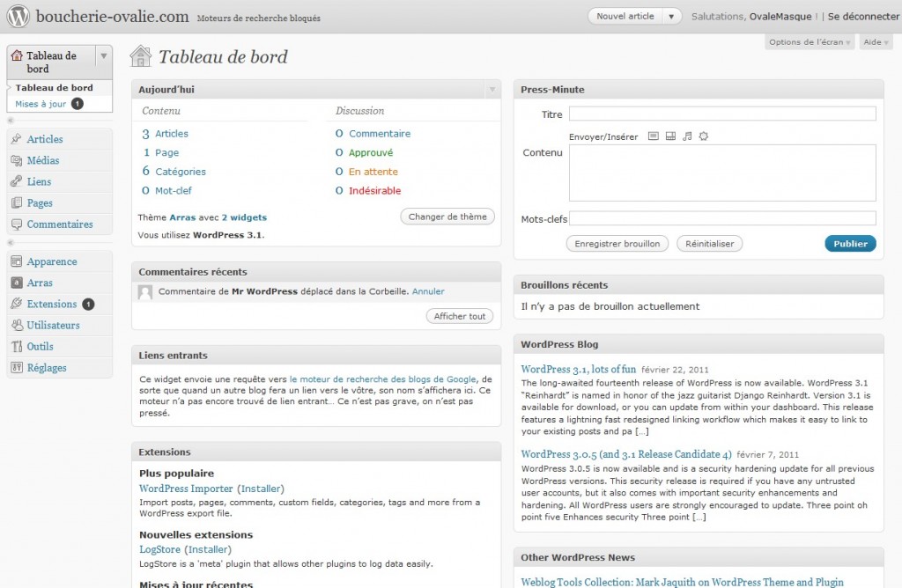Open the Réglages menu item
This screenshot has width=902, height=588.
[47, 368]
